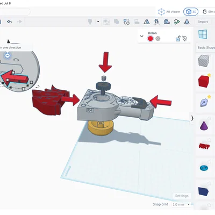Collapse the Union inspector panel chevron

click(x=141, y=37)
